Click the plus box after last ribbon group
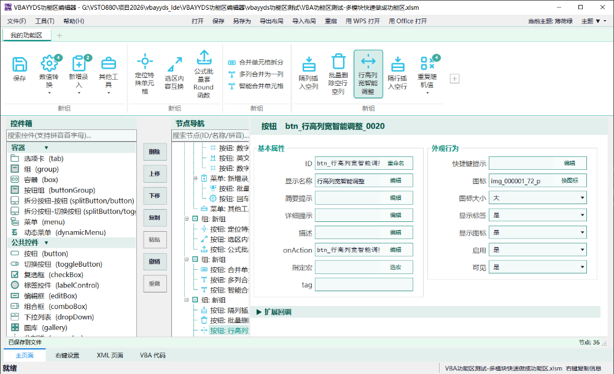 454,78
